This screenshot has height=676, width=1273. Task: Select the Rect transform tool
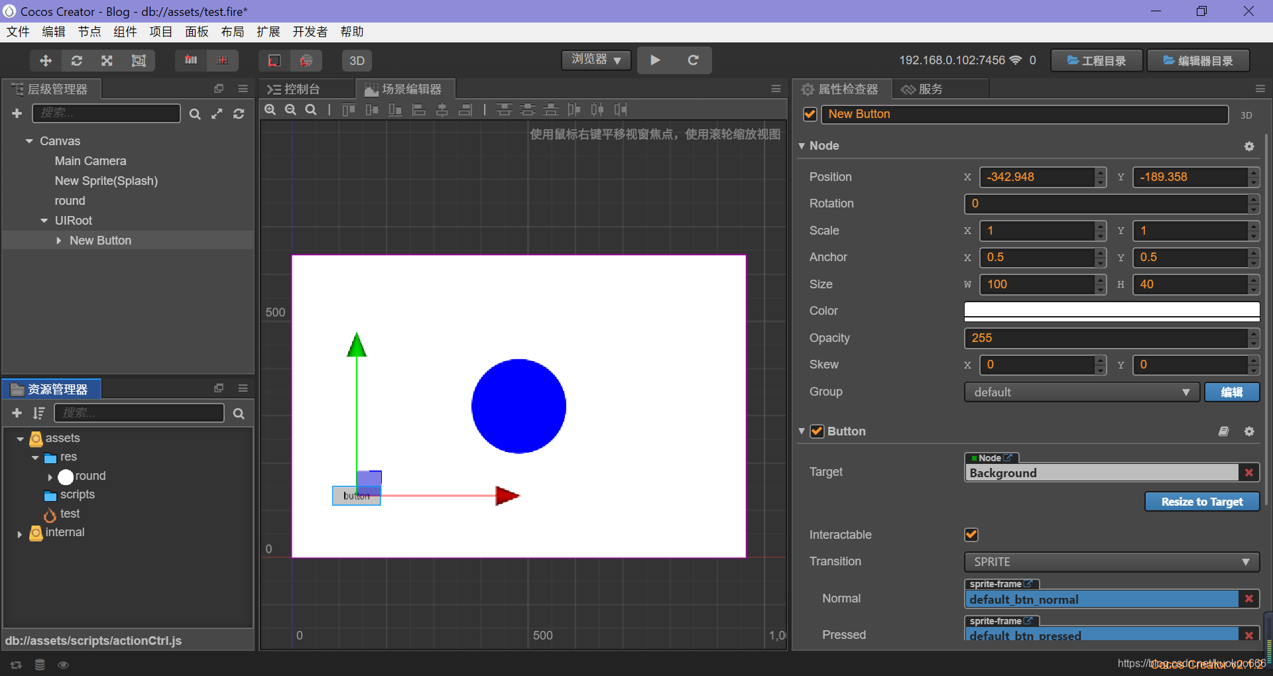coord(139,60)
